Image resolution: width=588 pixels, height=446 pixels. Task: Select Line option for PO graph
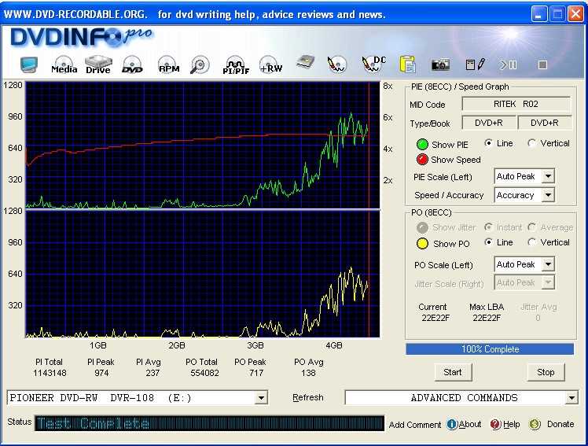pos(489,242)
